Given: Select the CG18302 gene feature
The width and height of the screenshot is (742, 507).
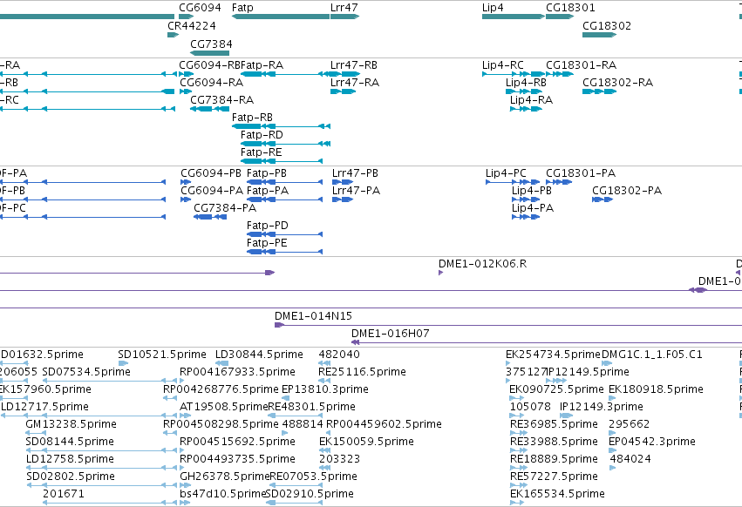Looking at the screenshot, I should pos(599,35).
